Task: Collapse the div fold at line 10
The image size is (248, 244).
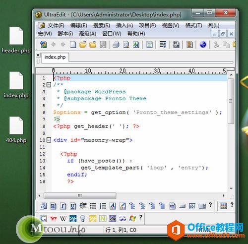Action: tap(49, 140)
